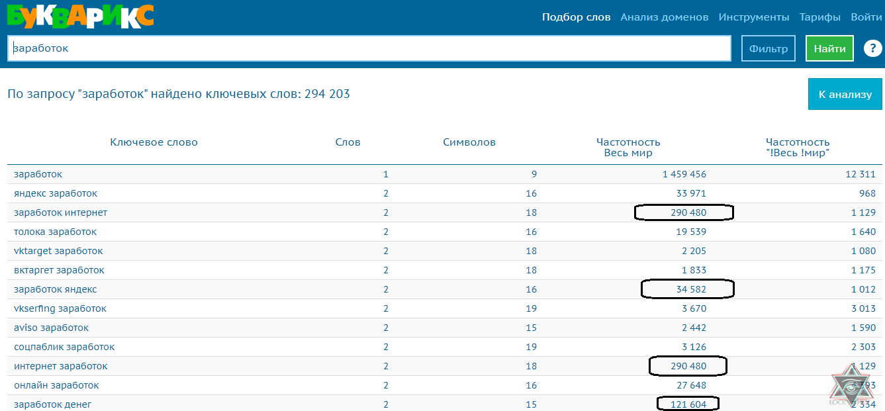
Task: Sort by Частотность "!Весь !мир" column
Action: coord(798,148)
